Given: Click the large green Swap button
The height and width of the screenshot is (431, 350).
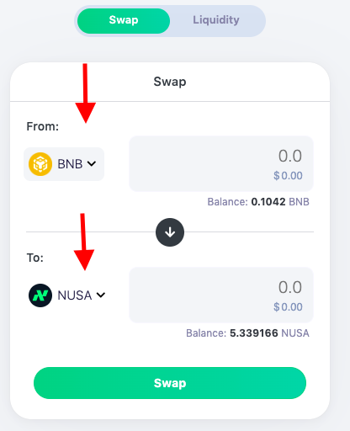Looking at the screenshot, I should (170, 383).
